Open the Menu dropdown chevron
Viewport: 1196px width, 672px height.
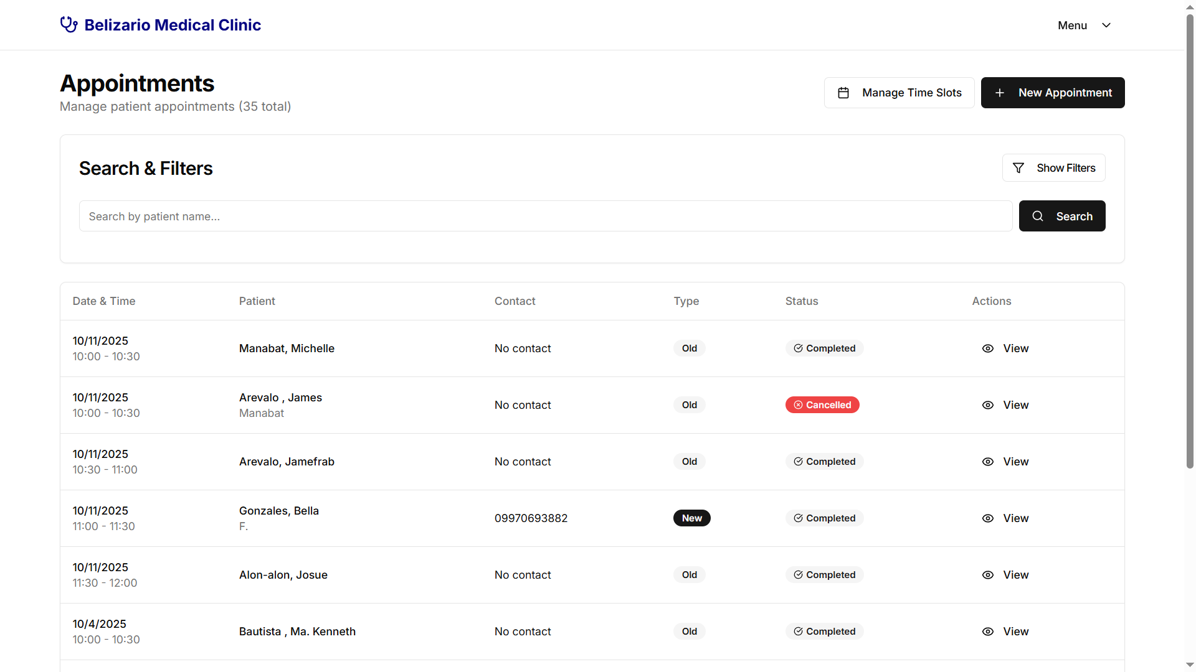[1106, 26]
